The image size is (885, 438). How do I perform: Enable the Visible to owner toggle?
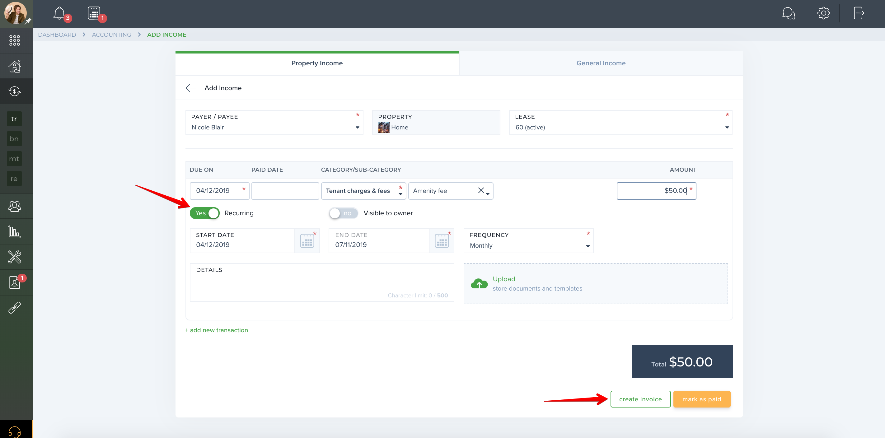(343, 213)
